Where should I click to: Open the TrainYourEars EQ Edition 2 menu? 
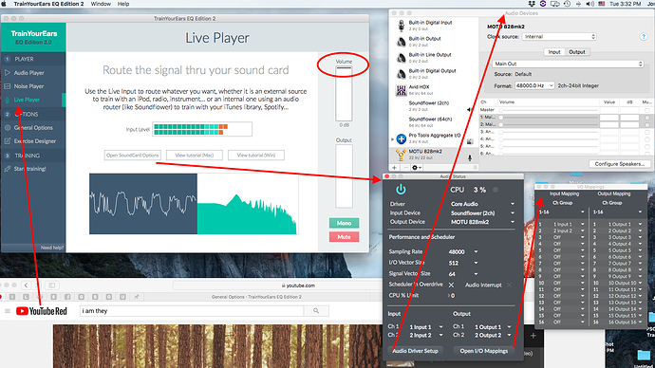click(x=48, y=4)
